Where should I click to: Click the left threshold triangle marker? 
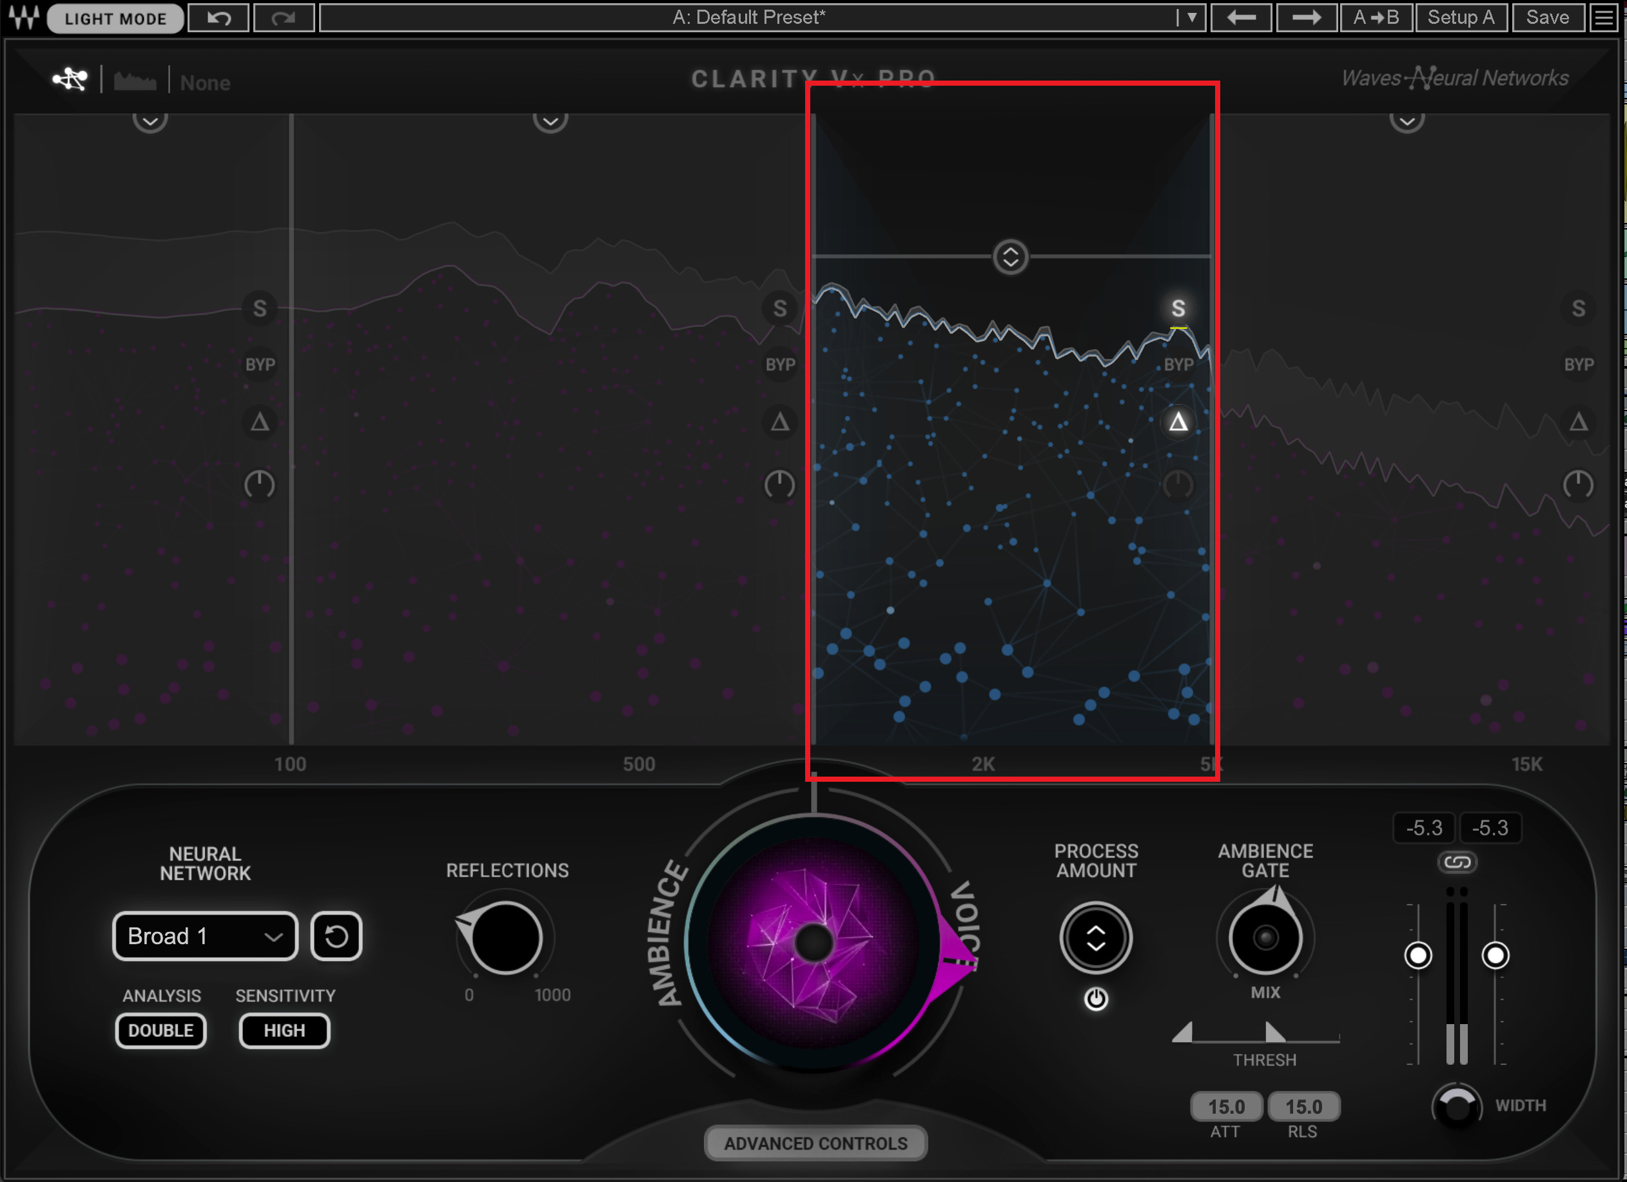pyautogui.click(x=1182, y=1032)
